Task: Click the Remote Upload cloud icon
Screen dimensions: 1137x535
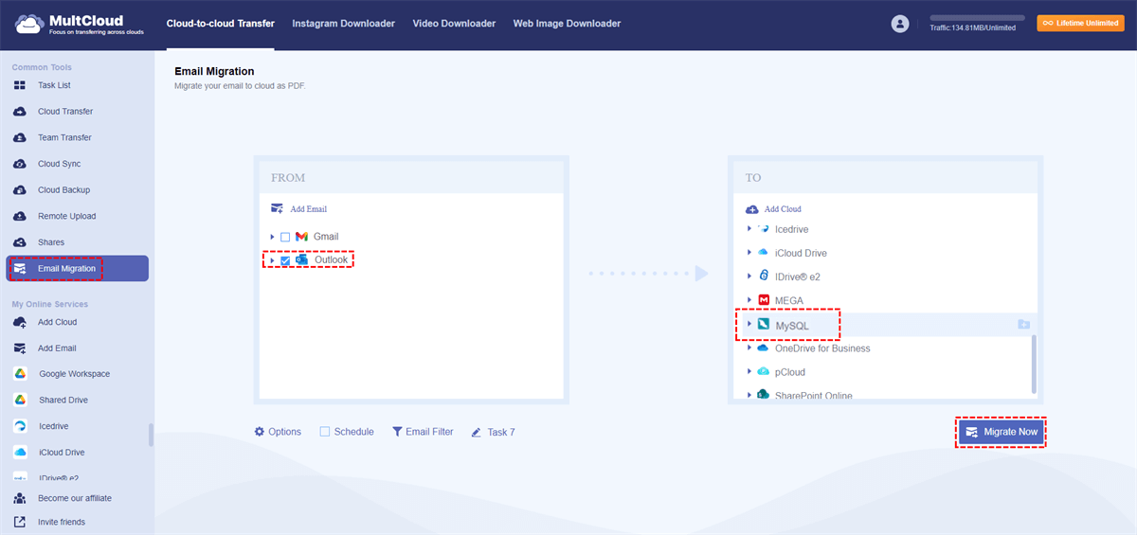Action: [20, 216]
